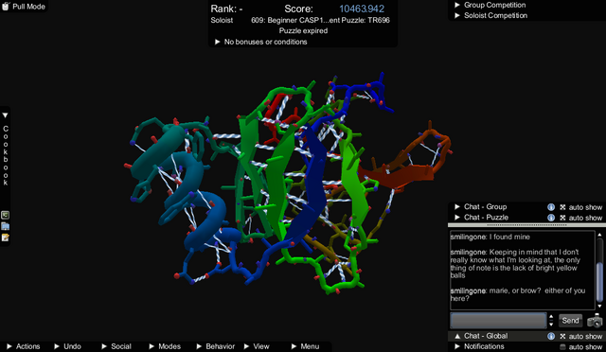Click the chat scrollbar thumb
Viewport: 606px width, 352px height.
click(599, 280)
